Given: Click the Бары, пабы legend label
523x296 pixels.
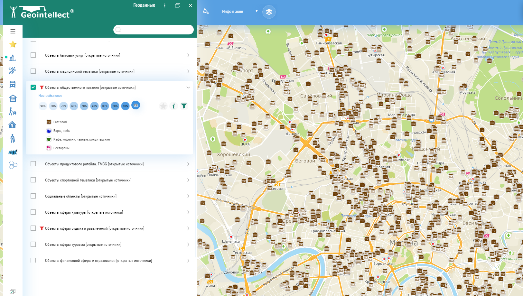Looking at the screenshot, I should pyautogui.click(x=62, y=131).
